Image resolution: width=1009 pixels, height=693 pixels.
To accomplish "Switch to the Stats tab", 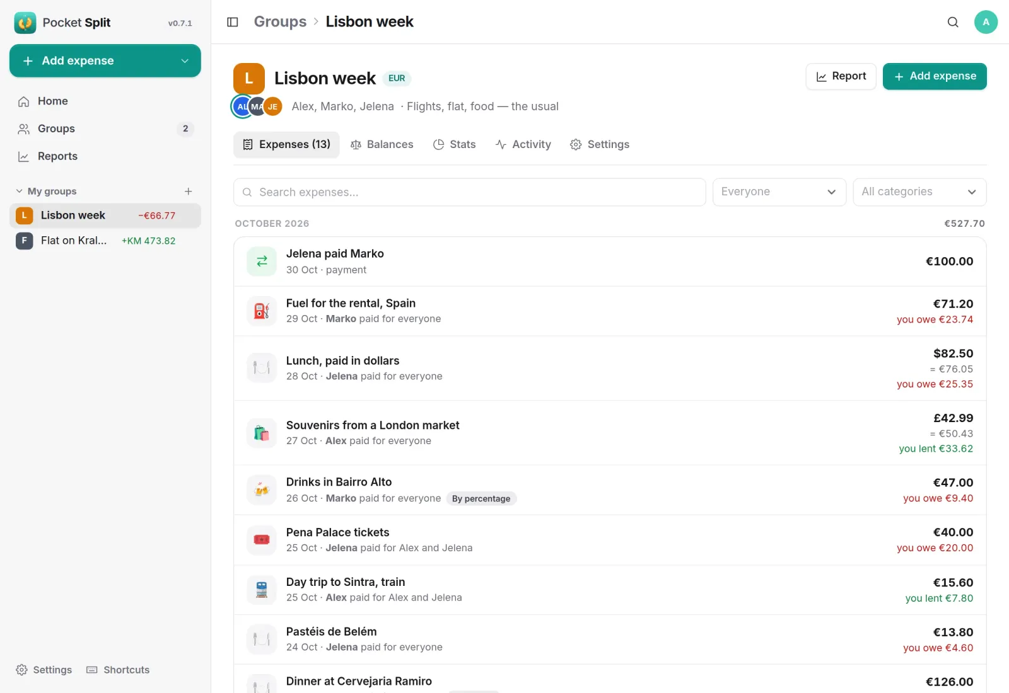I will 455,145.
